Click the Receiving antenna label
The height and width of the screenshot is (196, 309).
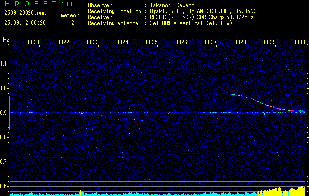(113, 23)
